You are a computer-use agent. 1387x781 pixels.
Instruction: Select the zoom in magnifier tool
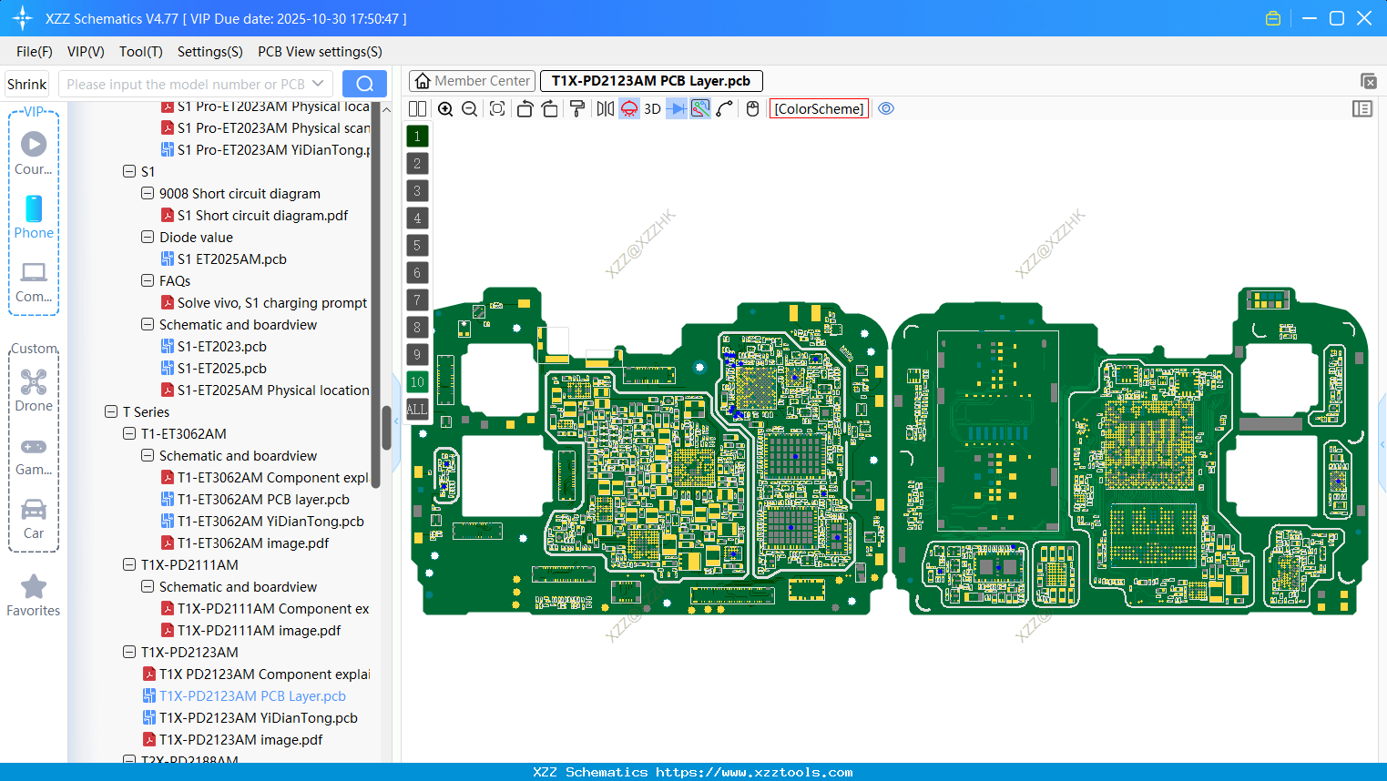coord(445,108)
